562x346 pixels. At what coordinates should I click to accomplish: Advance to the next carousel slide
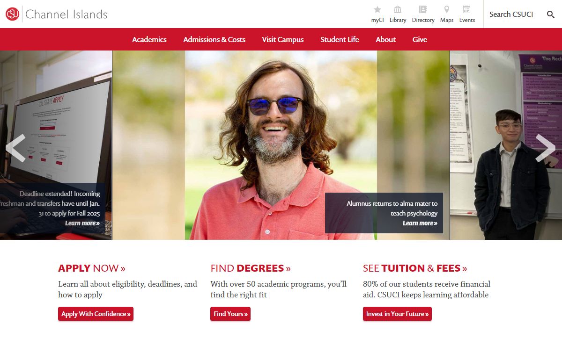[x=546, y=148]
